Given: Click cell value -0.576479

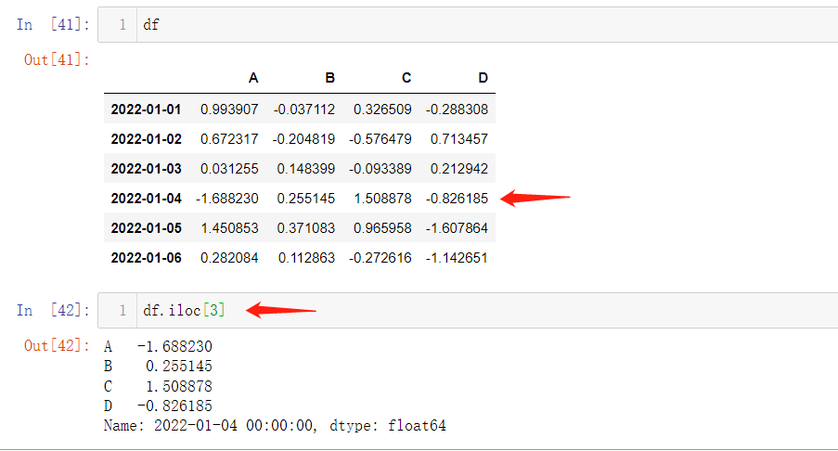Looking at the screenshot, I should pyautogui.click(x=380, y=139).
